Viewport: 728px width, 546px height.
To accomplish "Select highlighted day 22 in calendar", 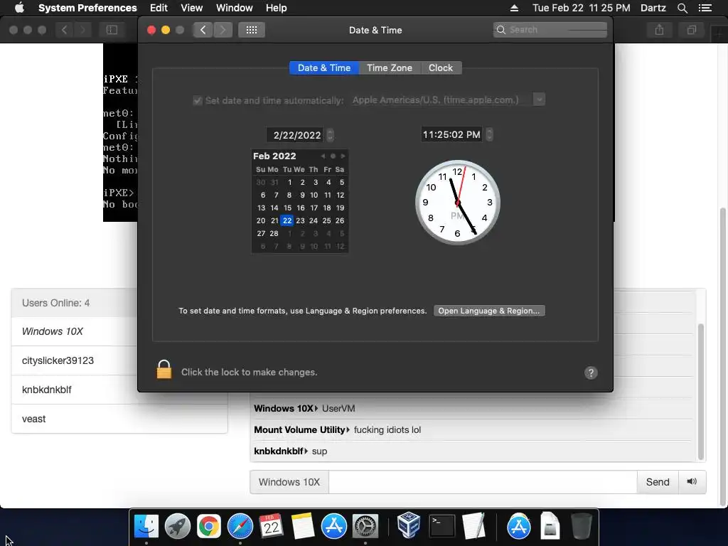I will pyautogui.click(x=287, y=220).
